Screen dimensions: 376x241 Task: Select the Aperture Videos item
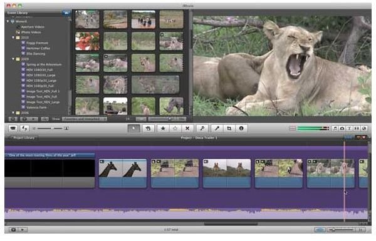[x=33, y=27]
